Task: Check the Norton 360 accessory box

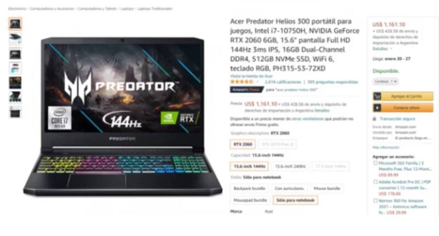Action: (375, 200)
